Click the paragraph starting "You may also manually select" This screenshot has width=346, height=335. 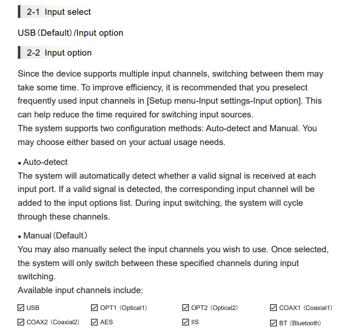pyautogui.click(x=173, y=263)
